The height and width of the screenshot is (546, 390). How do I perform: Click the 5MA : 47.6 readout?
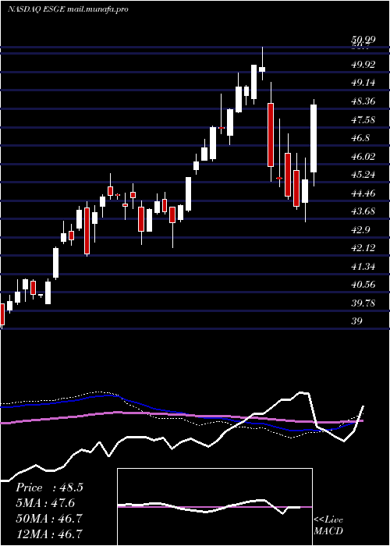click(x=45, y=503)
